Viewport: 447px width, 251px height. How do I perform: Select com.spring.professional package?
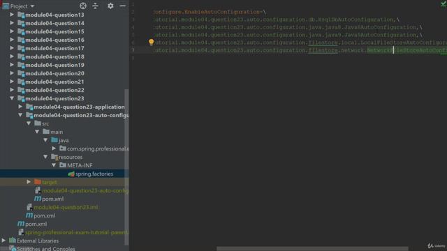coord(98,149)
